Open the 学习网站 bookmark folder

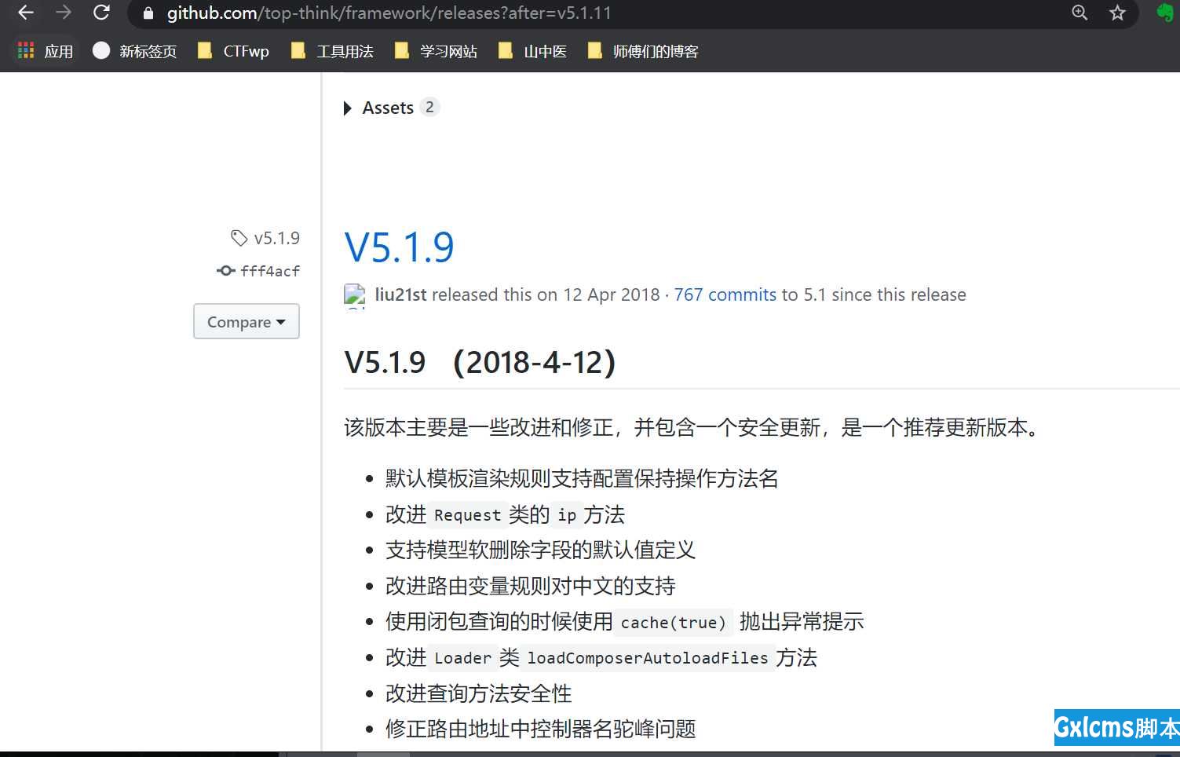click(435, 51)
